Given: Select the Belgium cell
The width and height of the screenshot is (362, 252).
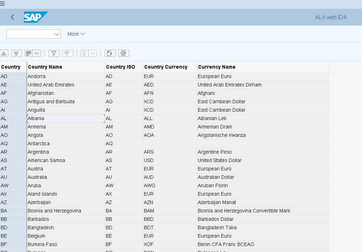Looking at the screenshot, I should (66, 236).
